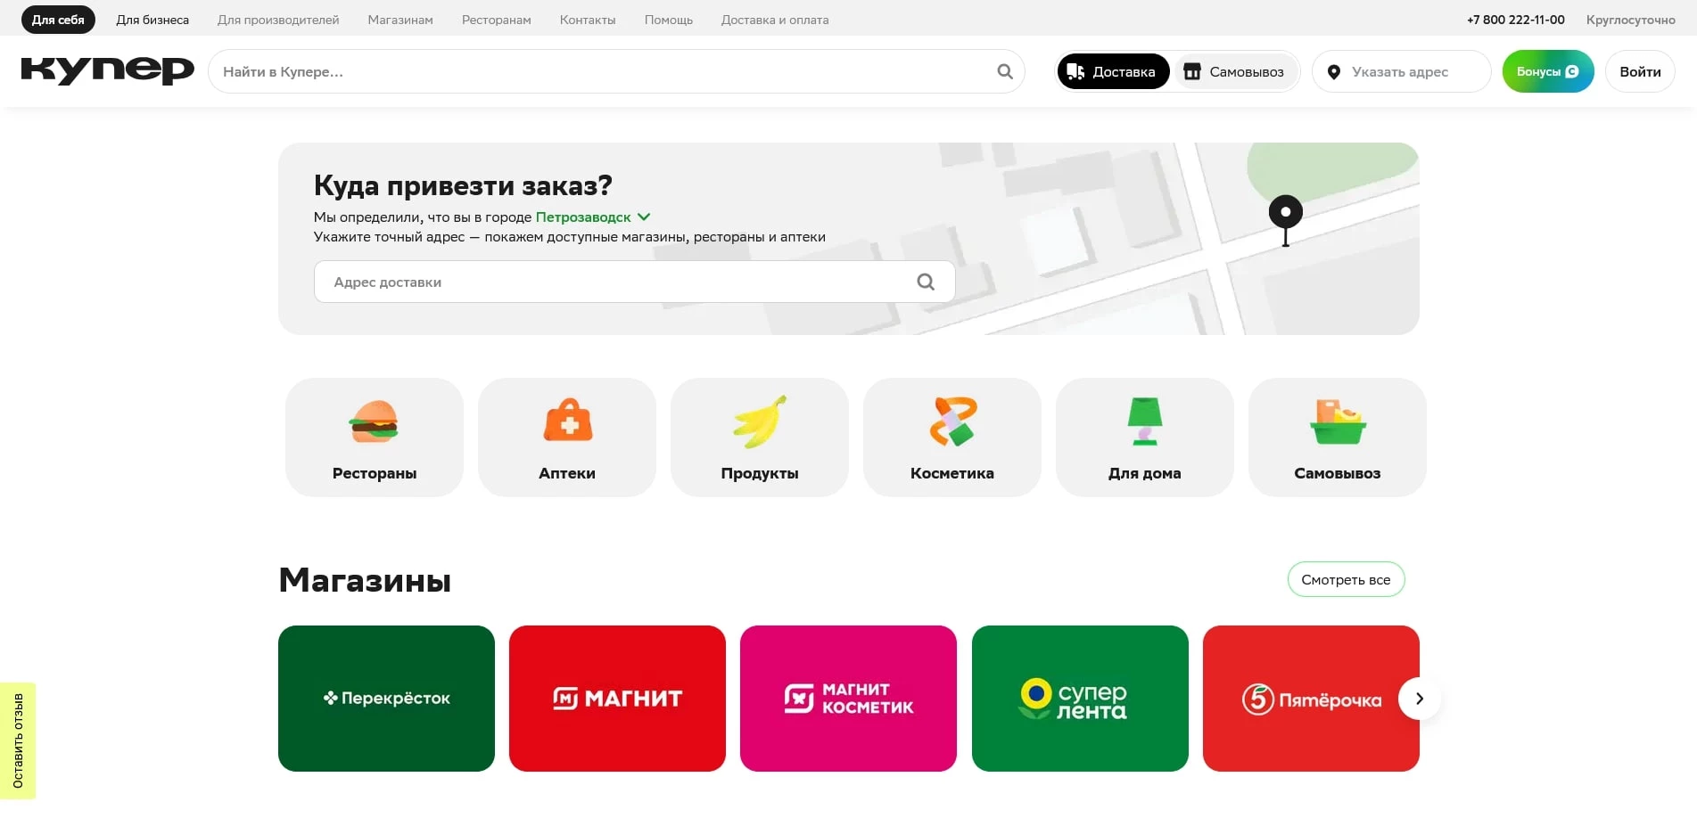Open the Указать адрес address selector

1400,71
